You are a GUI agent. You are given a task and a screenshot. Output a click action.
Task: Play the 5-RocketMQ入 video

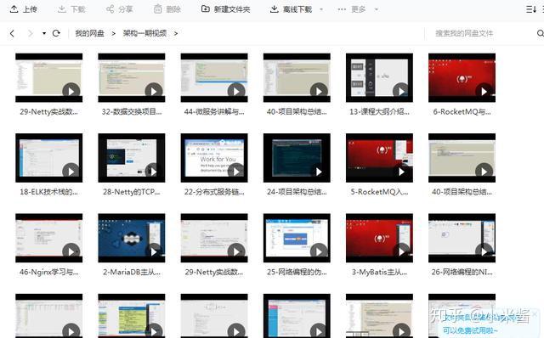coord(401,172)
